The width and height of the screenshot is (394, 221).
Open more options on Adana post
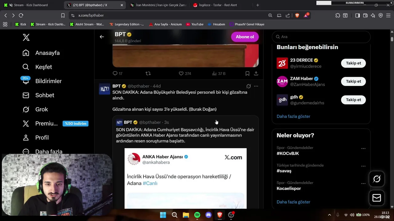tap(256, 86)
